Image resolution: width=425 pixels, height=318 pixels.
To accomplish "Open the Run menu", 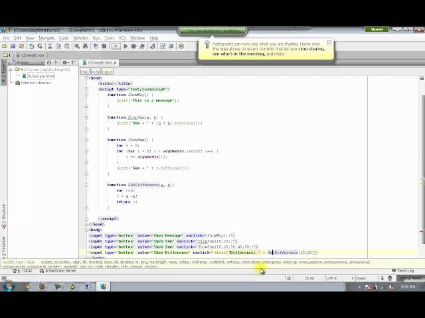I will 96,38.
